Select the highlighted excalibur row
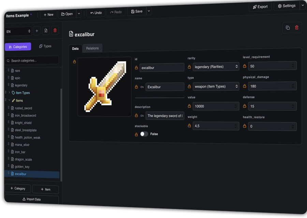307x218 pixels. tap(32, 174)
